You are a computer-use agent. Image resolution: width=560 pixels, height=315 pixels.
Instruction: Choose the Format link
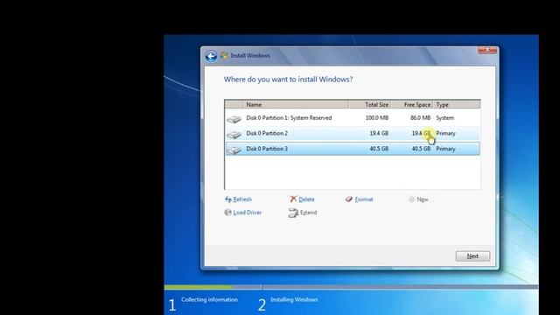pos(364,199)
